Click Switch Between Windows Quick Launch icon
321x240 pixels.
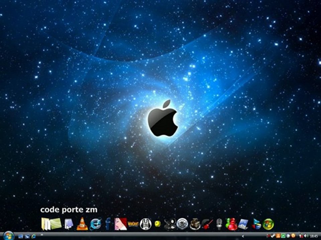click(x=27, y=236)
